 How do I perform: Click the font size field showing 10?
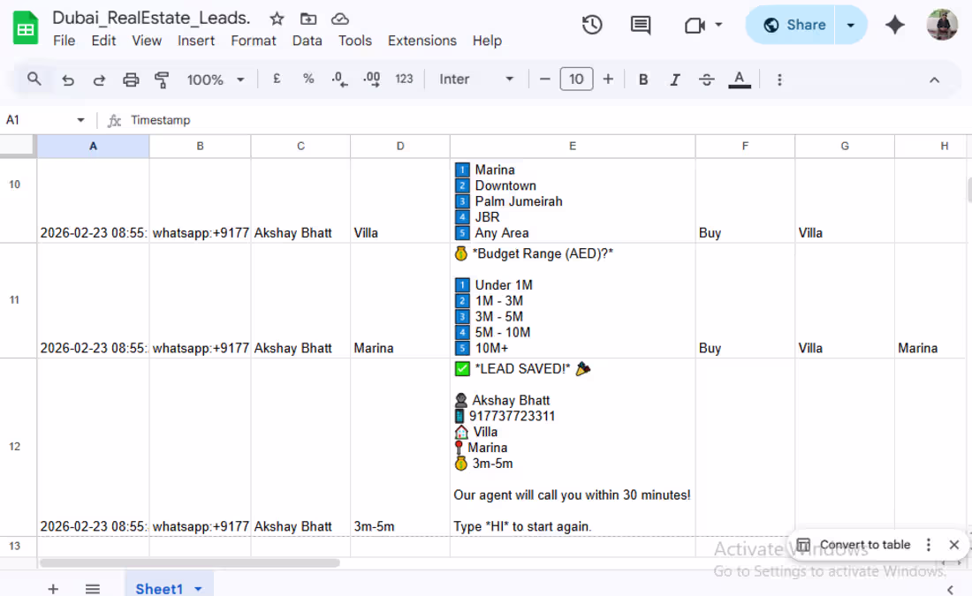576,79
